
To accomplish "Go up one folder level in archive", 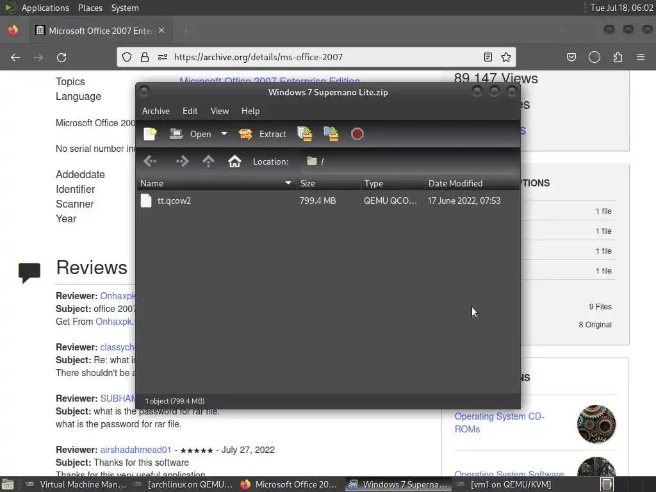I will (x=208, y=161).
